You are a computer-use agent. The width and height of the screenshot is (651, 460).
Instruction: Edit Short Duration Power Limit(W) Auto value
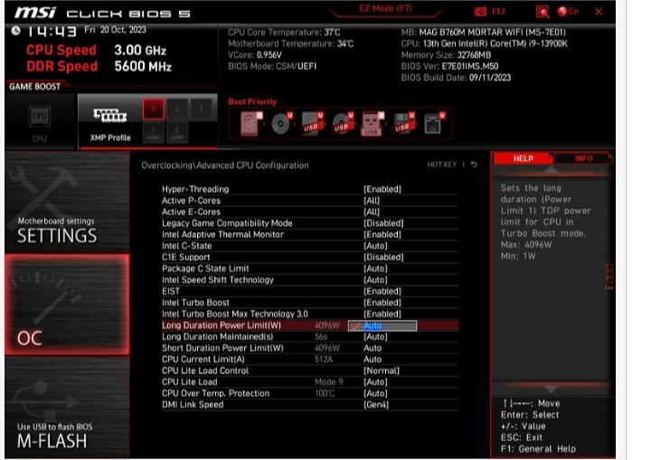(373, 348)
